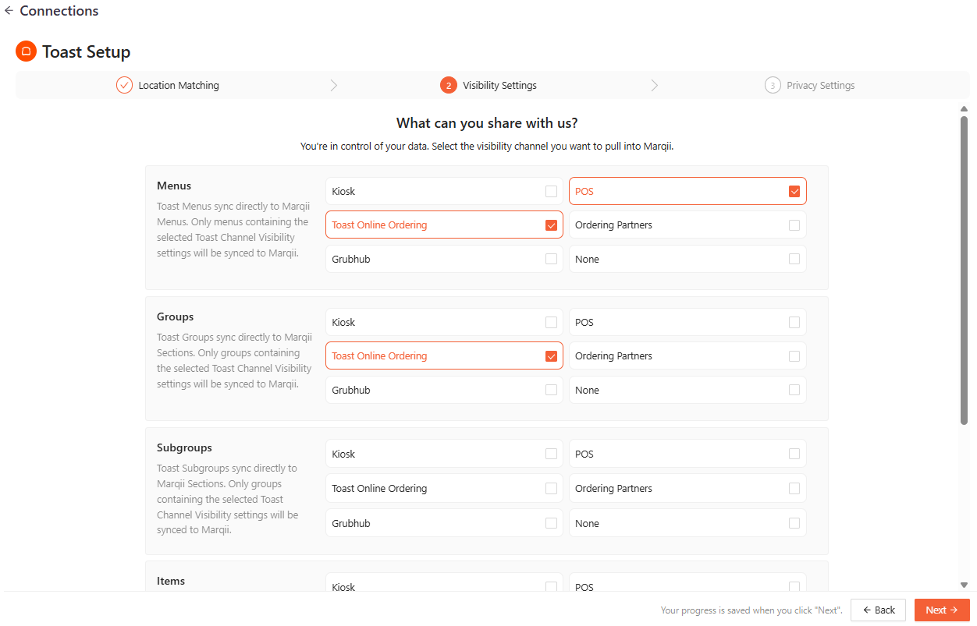
Task: Select None checkbox under Menus
Action: (x=794, y=259)
